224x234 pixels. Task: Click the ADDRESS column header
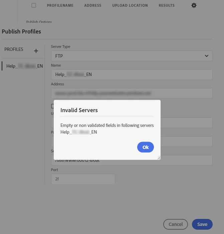93,5
